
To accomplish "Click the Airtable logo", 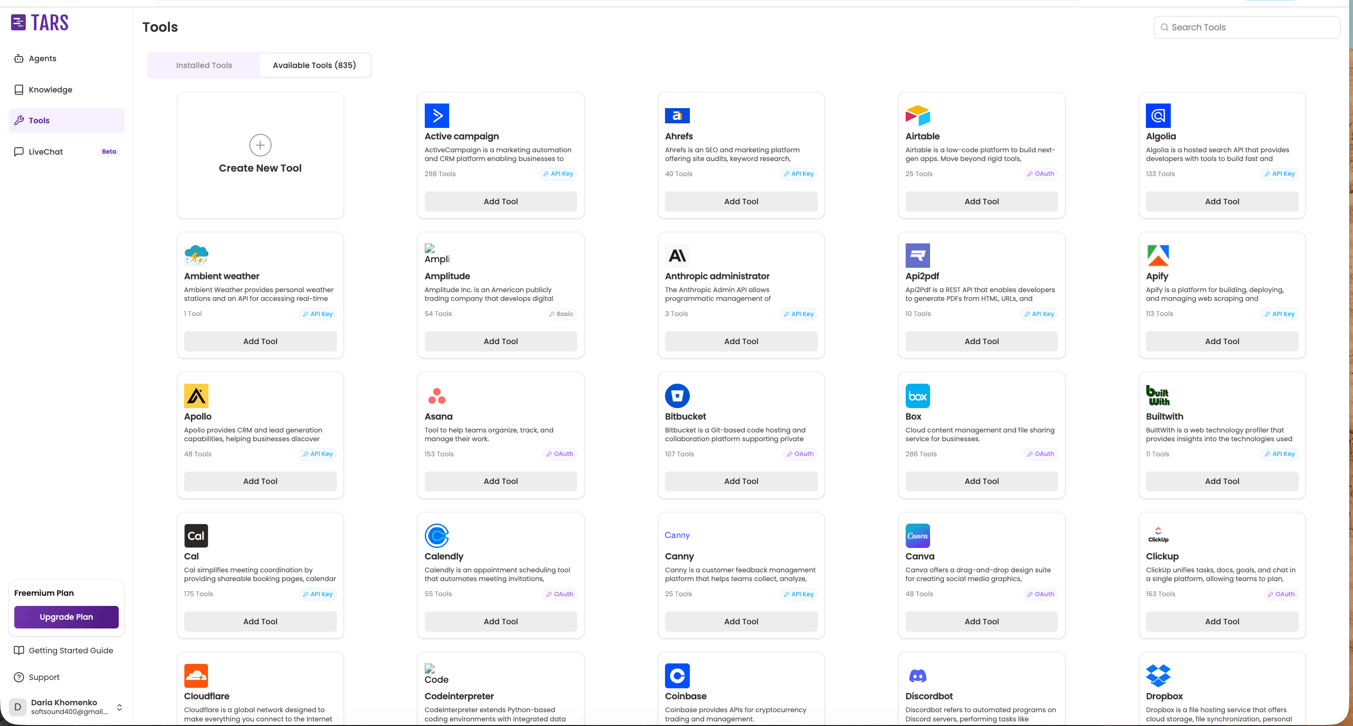I will (x=918, y=115).
